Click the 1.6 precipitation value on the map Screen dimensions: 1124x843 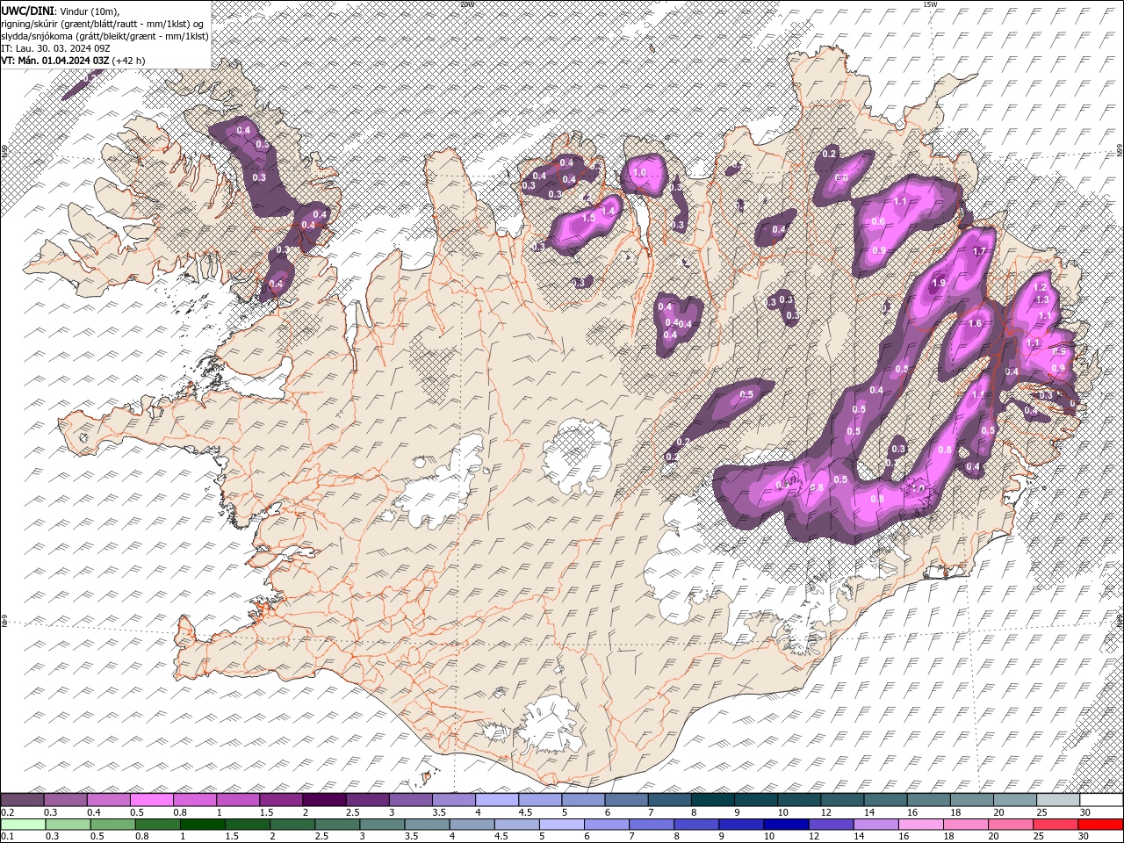(975, 323)
